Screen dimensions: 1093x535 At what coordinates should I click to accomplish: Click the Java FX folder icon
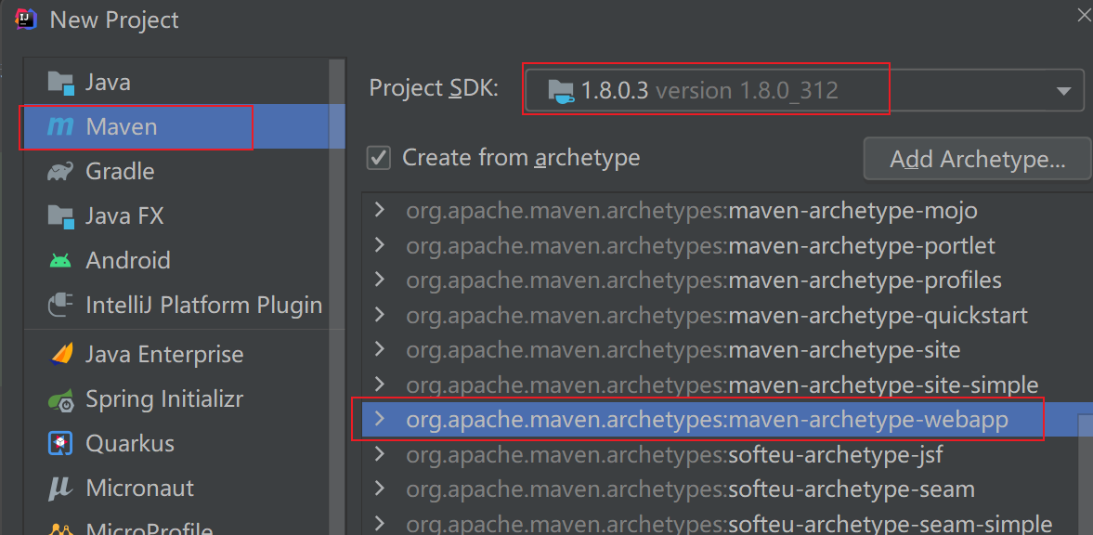click(61, 216)
